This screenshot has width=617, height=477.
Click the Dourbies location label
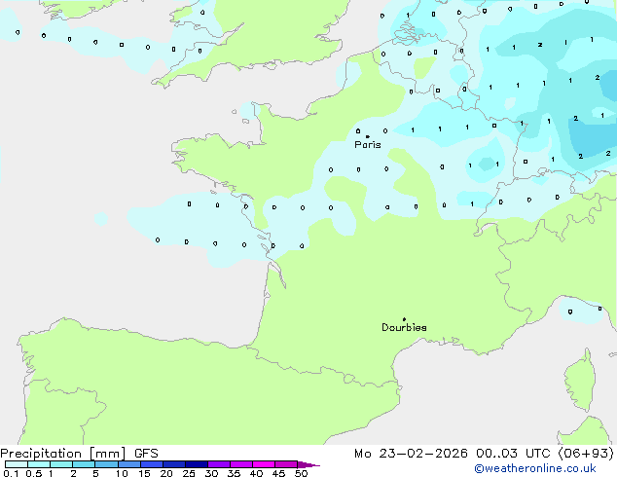[x=404, y=327]
